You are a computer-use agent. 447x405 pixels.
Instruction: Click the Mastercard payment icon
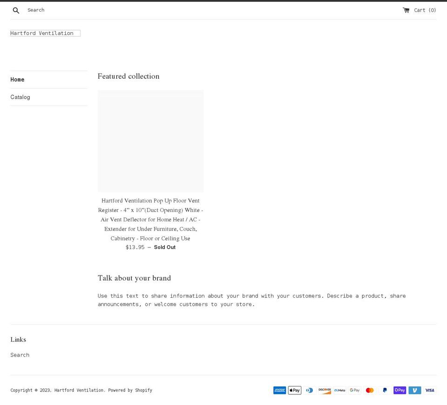369,390
